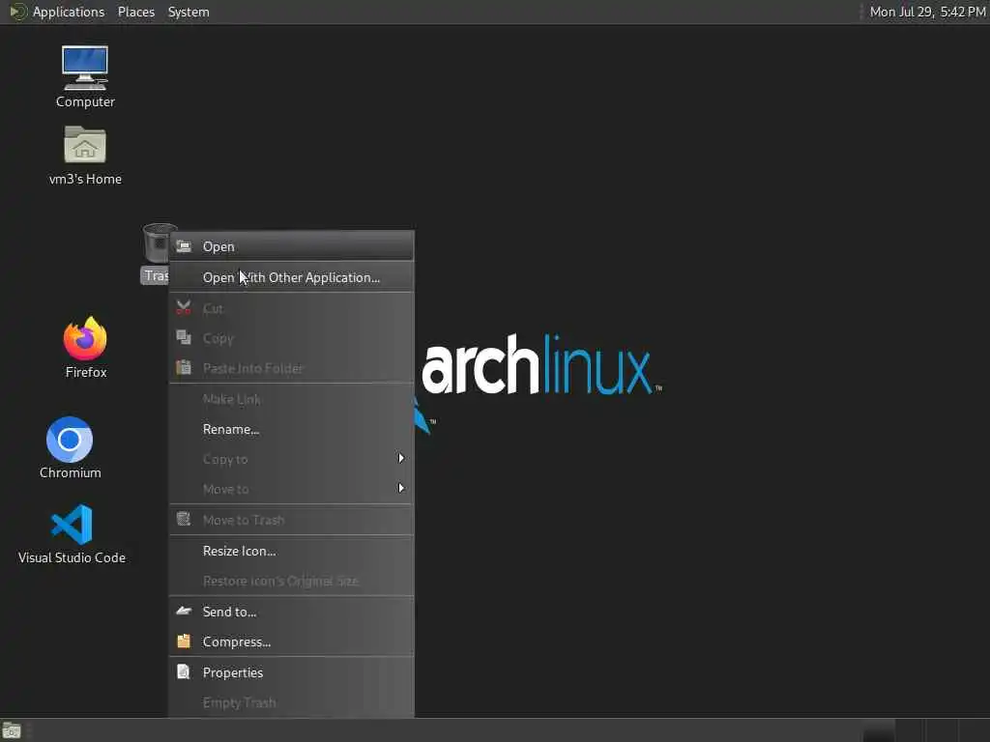Select the Visual Studio Code desktop icon
990x742 pixels.
(72, 533)
